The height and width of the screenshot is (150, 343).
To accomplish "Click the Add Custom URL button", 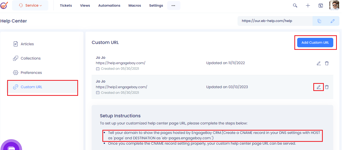I will 315,42.
